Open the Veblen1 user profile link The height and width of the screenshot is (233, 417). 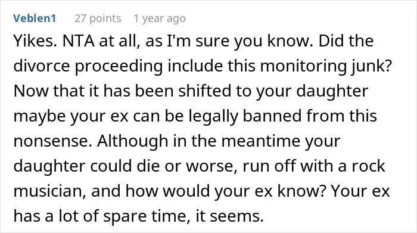(35, 18)
